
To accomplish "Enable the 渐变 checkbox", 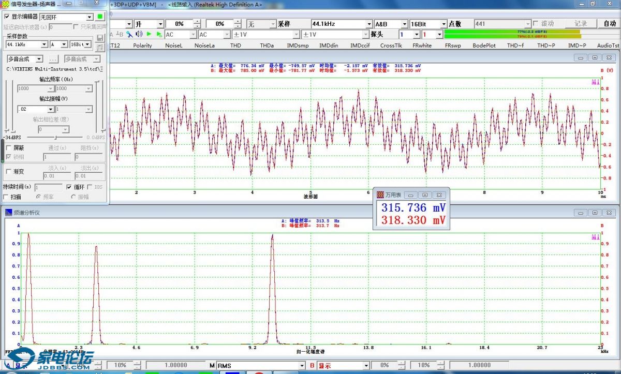I will click(8, 171).
